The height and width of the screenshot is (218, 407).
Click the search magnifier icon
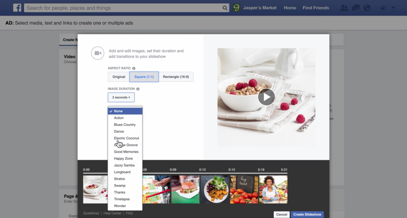tap(225, 8)
